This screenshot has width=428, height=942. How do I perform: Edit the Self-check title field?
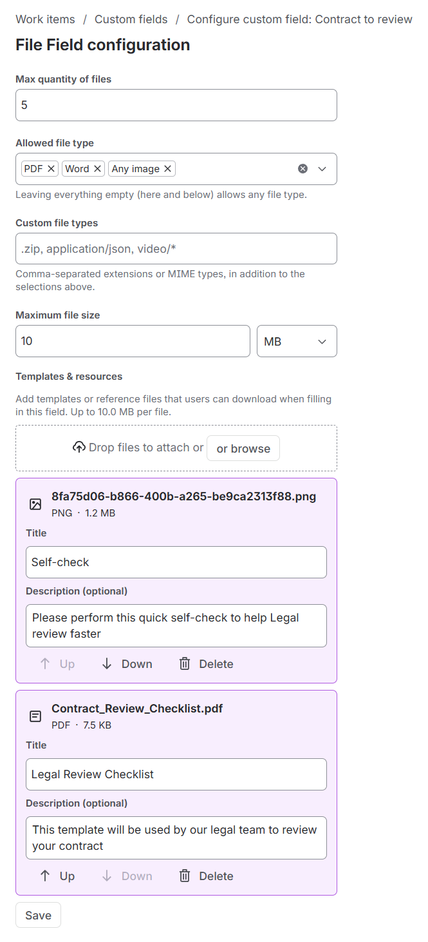click(x=176, y=562)
